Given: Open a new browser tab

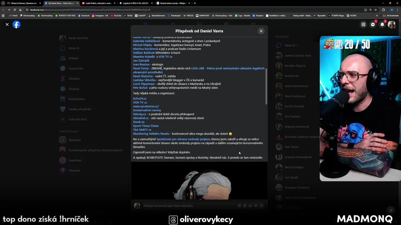Looking at the screenshot, I should point(195,3).
